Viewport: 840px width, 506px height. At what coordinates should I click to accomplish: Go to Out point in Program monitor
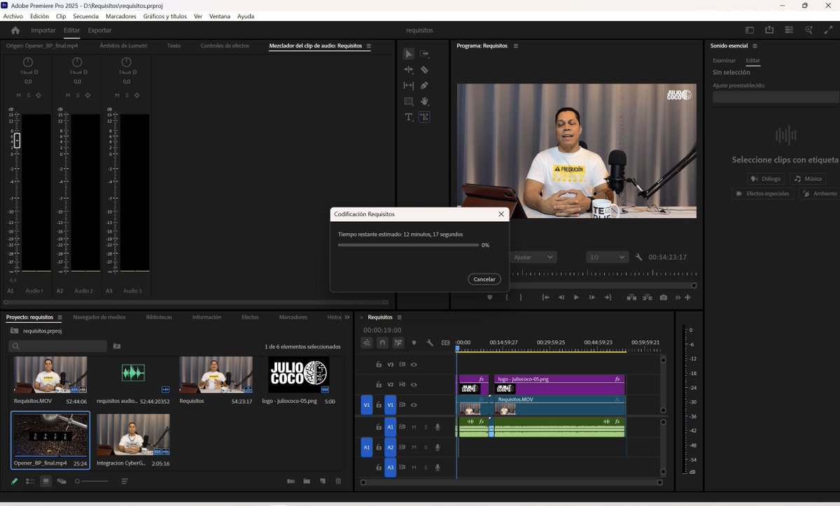coord(608,297)
